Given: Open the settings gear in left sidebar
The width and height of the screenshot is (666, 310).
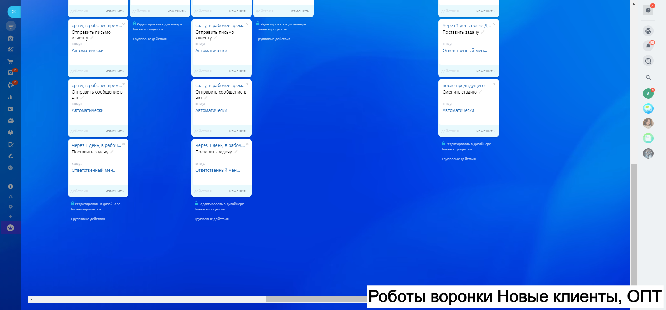Looking at the screenshot, I should (x=11, y=206).
